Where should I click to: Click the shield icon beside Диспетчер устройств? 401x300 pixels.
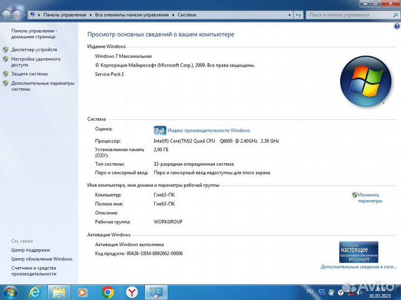[x=6, y=49]
